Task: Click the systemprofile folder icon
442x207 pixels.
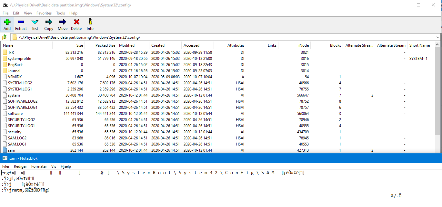Action: coord(5,58)
